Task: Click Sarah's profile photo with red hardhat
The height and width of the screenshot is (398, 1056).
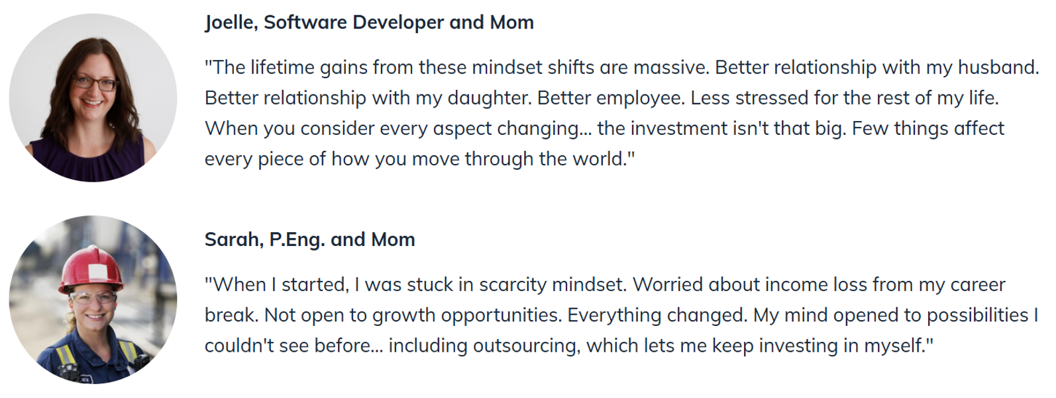Action: coord(93,299)
